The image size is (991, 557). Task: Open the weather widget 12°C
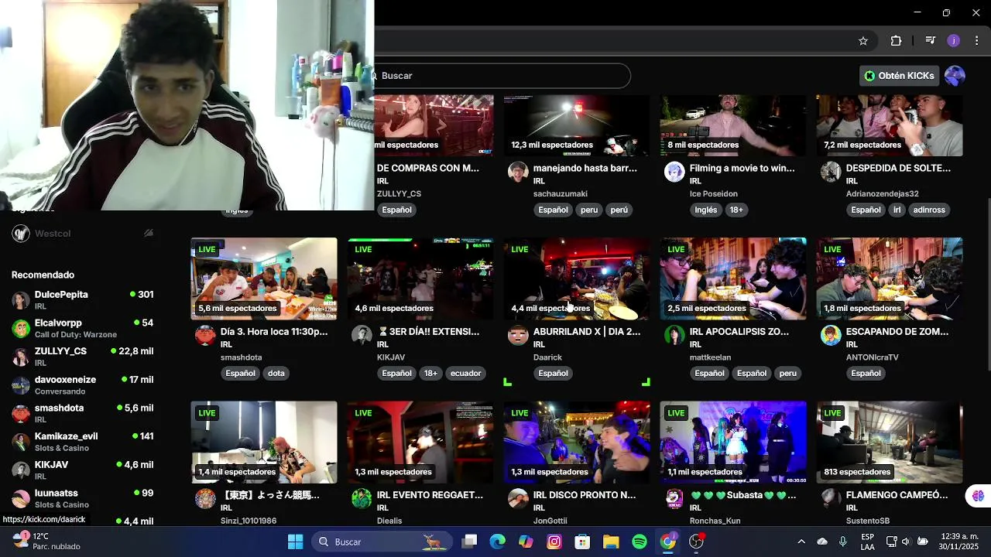coord(46,541)
